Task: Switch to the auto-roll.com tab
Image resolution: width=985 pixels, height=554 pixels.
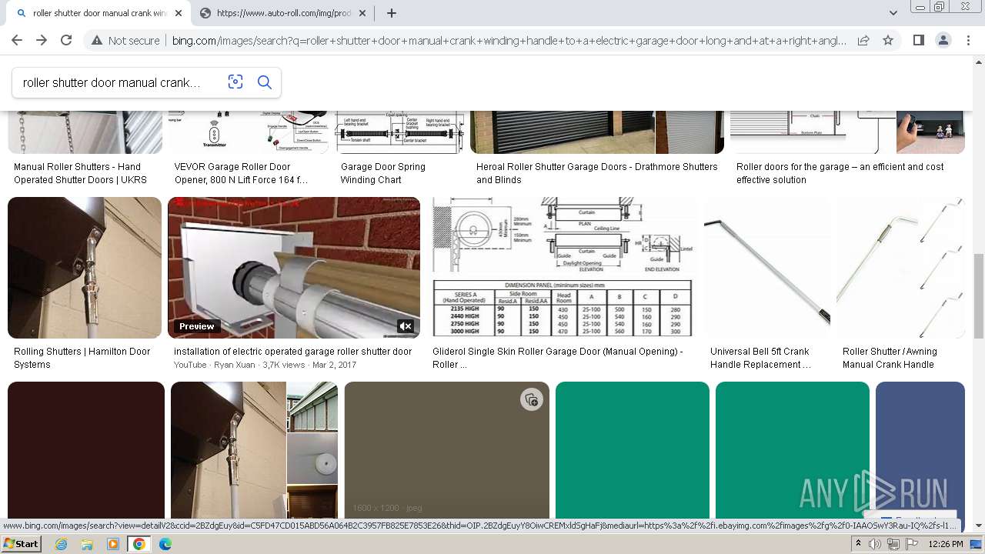Action: click(x=285, y=13)
